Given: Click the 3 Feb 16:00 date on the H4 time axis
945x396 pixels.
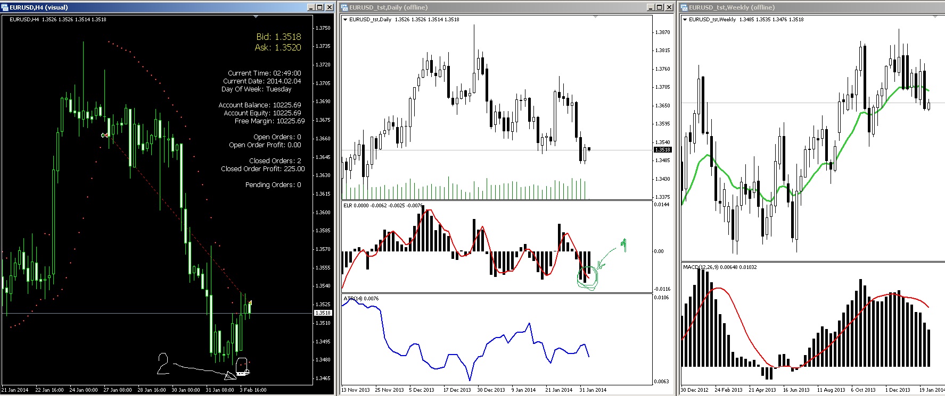Looking at the screenshot, I should click(x=253, y=390).
